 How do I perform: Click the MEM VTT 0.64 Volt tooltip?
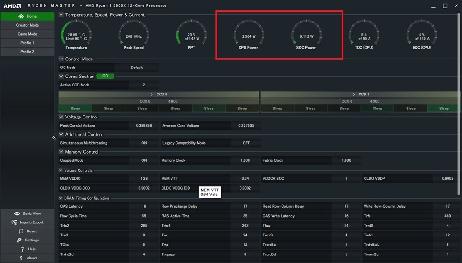tap(210, 192)
